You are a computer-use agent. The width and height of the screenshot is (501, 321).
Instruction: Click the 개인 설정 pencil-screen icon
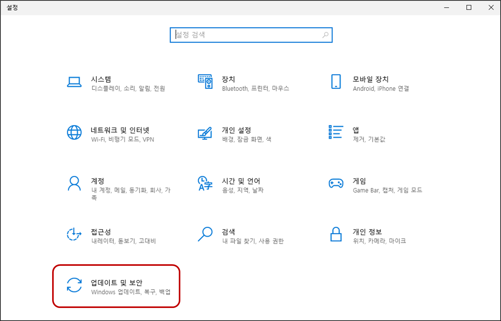pyautogui.click(x=205, y=133)
